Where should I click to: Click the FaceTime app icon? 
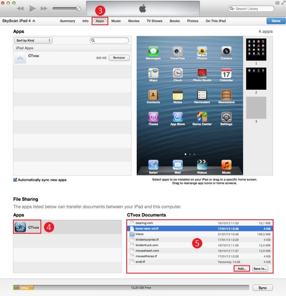tap(178, 51)
